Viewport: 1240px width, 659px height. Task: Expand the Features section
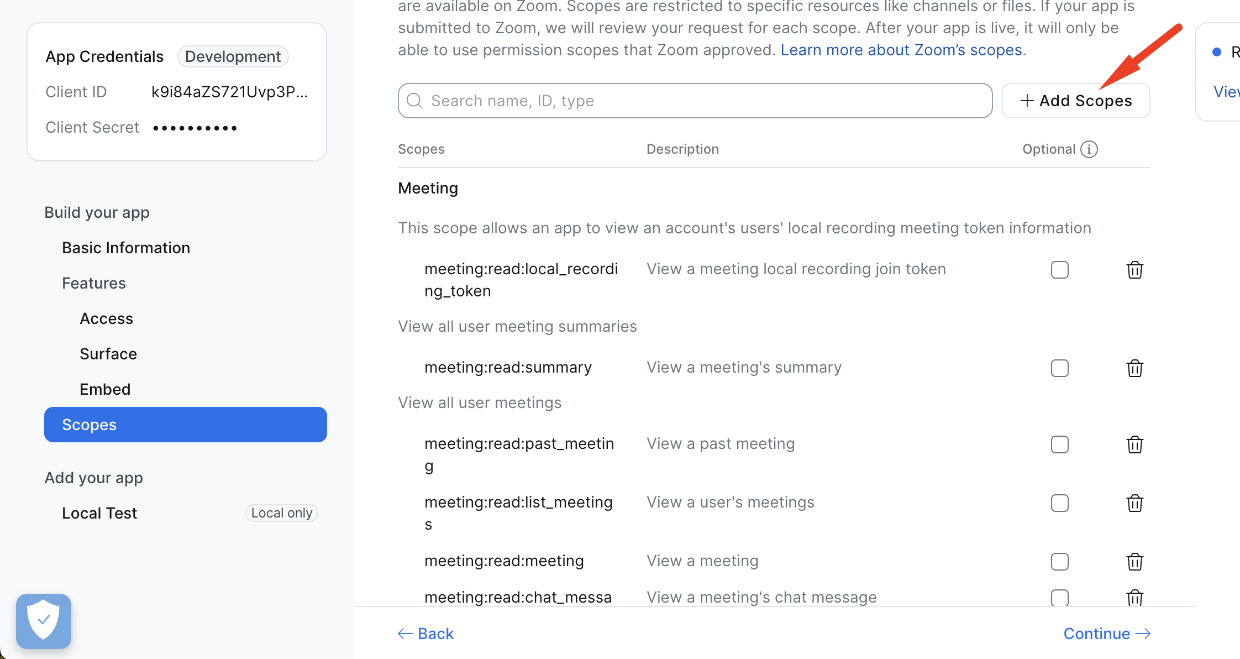tap(94, 283)
